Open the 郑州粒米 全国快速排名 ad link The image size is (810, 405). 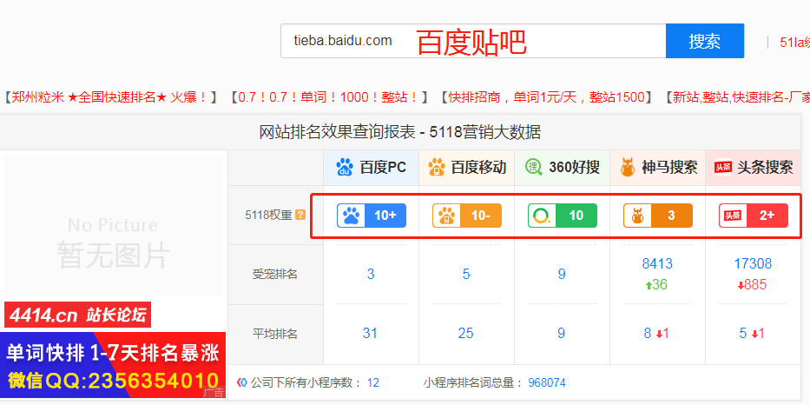click(110, 96)
